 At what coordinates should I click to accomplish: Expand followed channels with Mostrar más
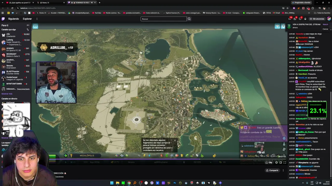(7, 94)
